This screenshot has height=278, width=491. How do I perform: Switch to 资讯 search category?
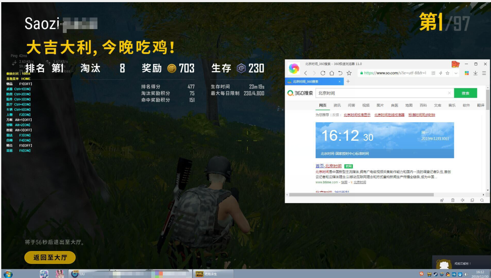337,105
